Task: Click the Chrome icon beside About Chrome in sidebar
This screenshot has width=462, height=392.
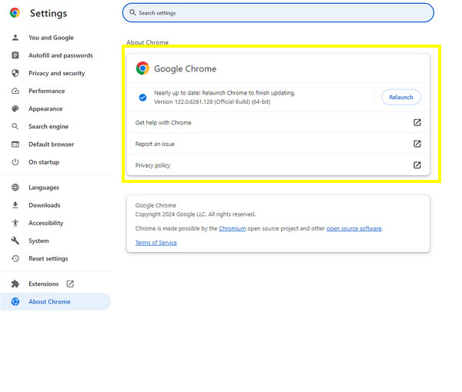Action: pyautogui.click(x=15, y=302)
